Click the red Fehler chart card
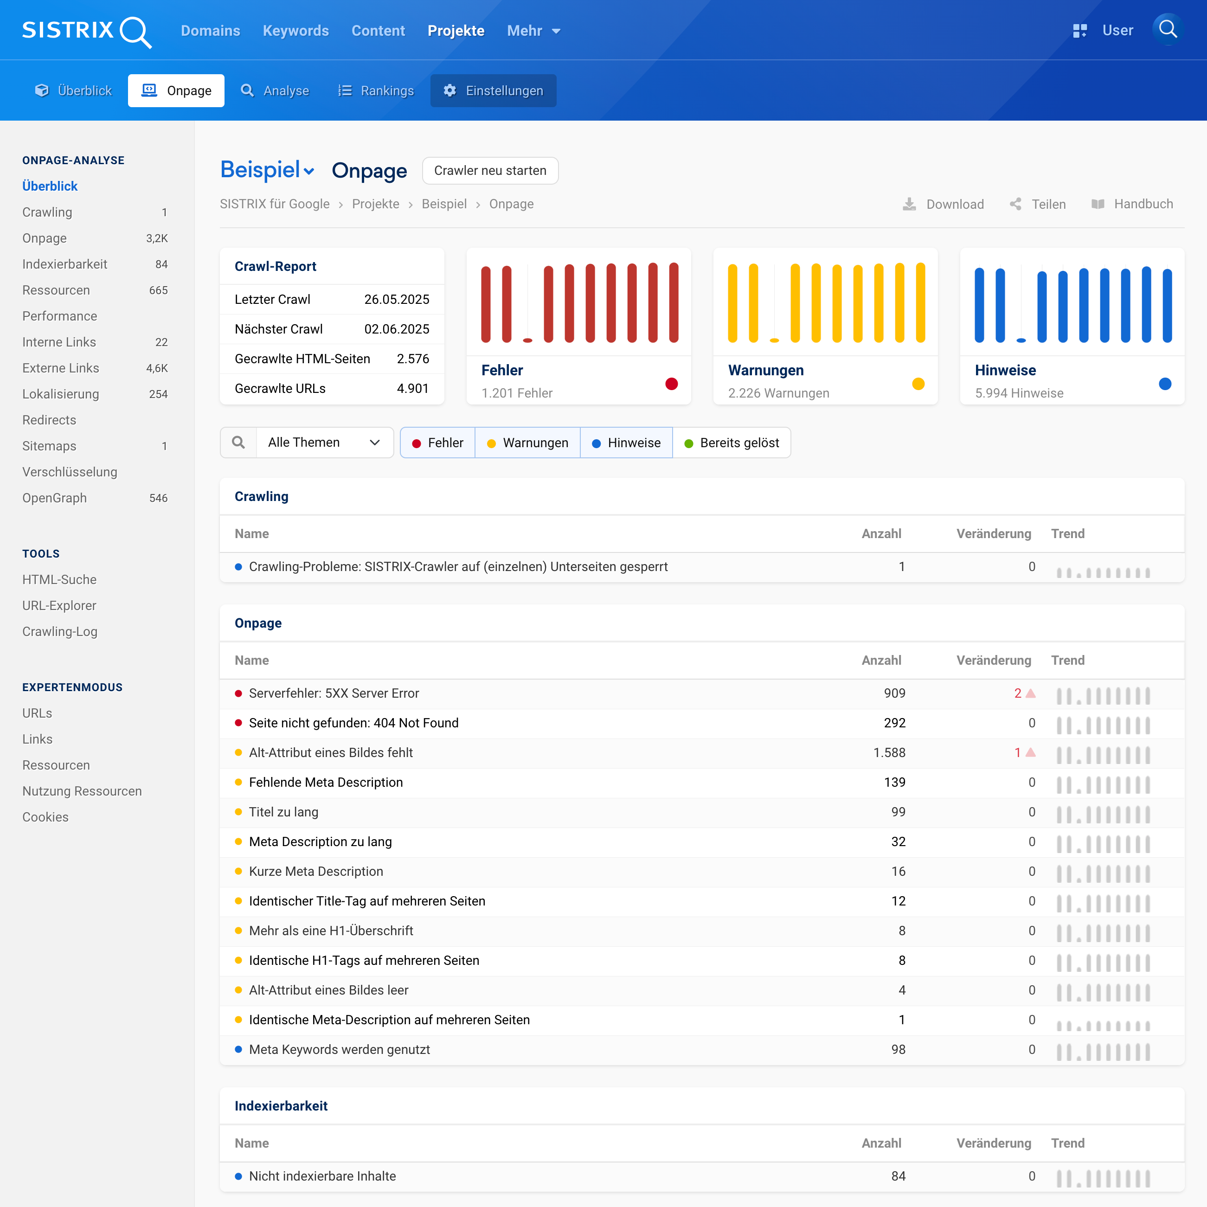This screenshot has height=1207, width=1207. click(578, 326)
